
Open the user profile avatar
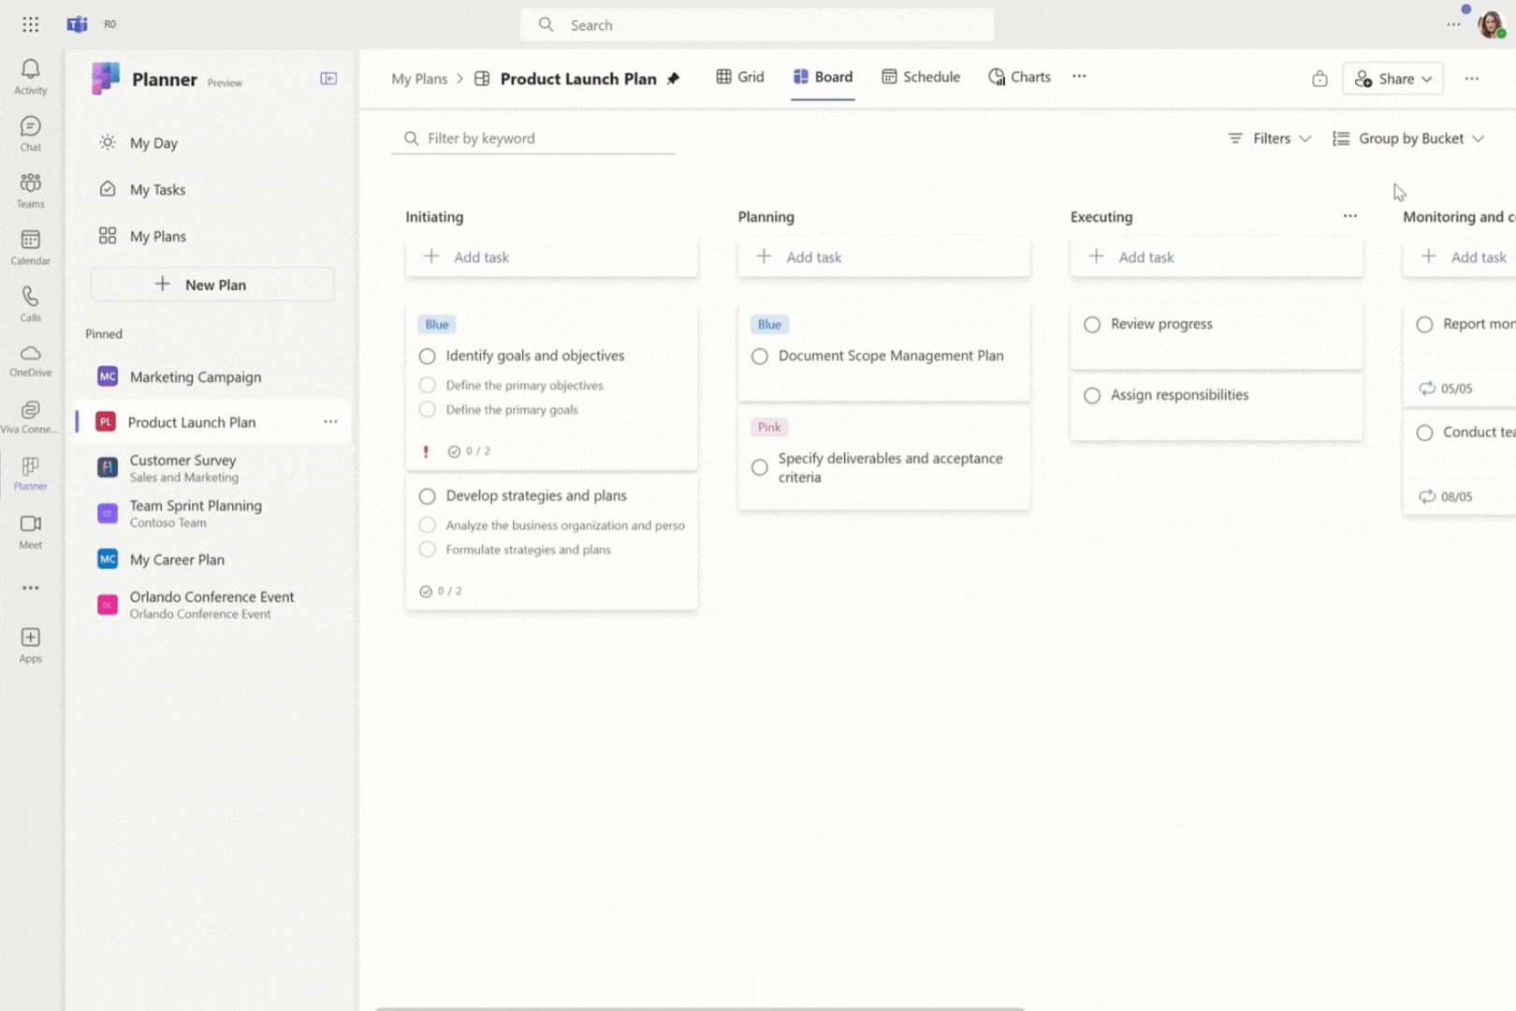1491,24
